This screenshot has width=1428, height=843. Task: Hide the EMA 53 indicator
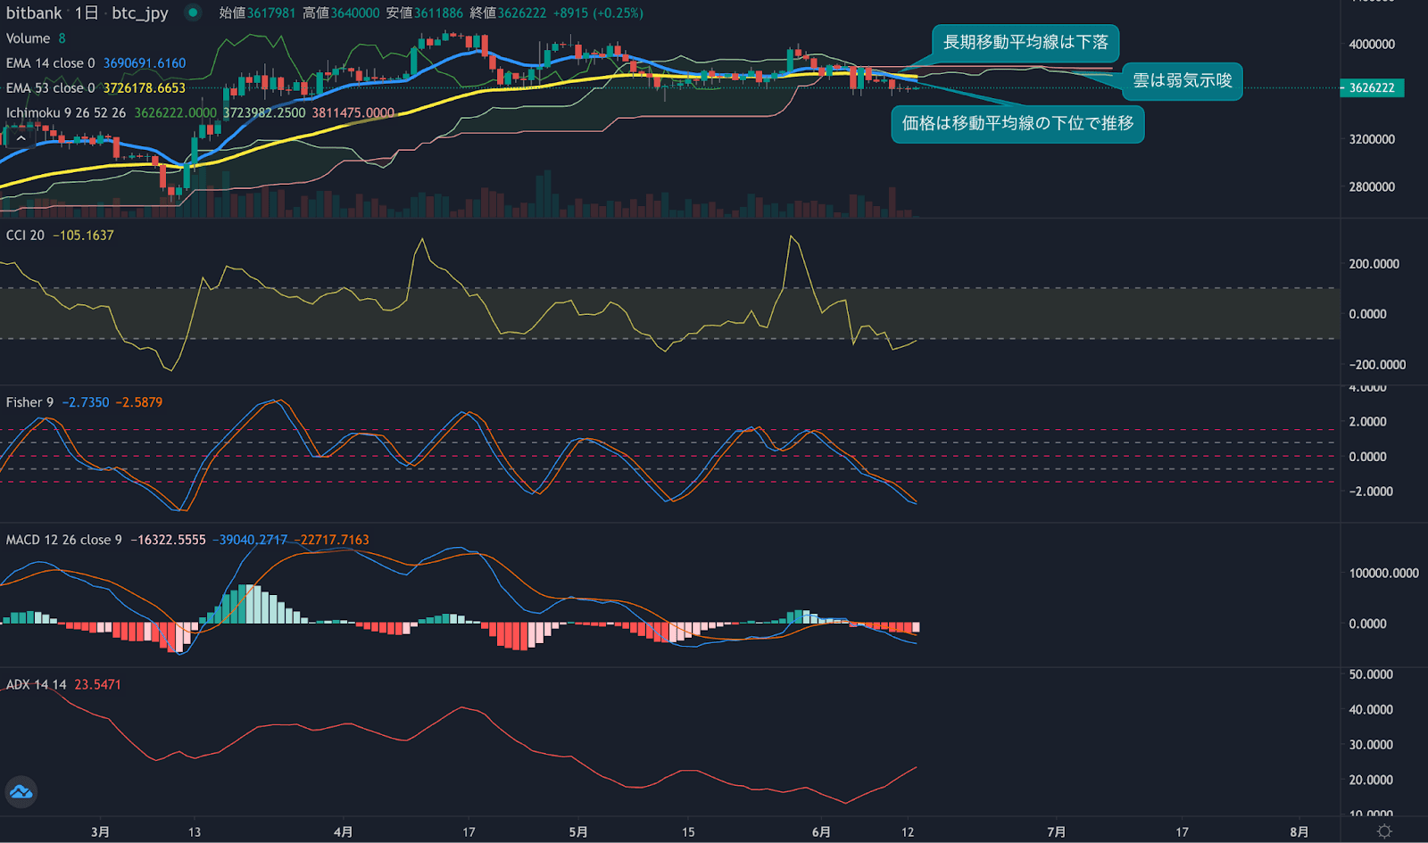[x=49, y=87]
